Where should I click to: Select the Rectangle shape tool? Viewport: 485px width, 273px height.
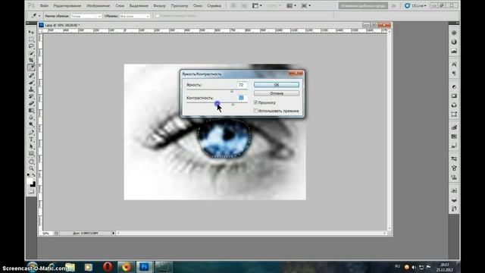click(31, 154)
